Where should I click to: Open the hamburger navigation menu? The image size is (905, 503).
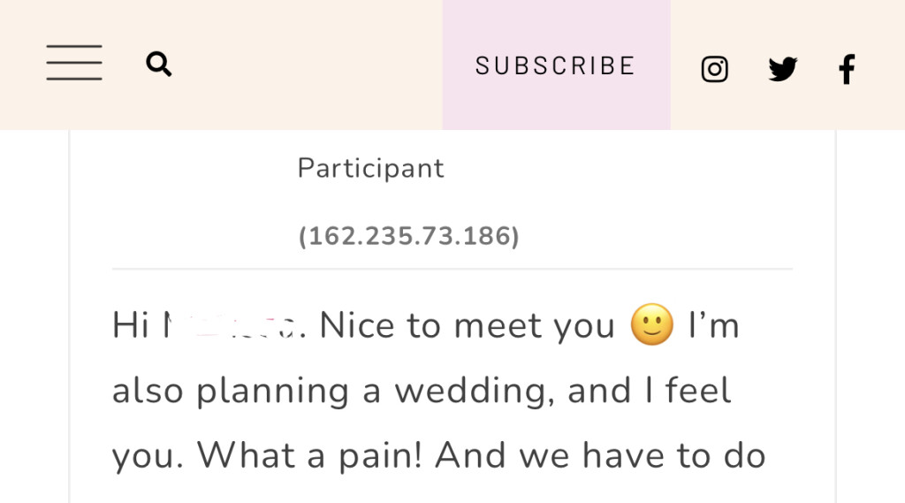click(x=74, y=65)
